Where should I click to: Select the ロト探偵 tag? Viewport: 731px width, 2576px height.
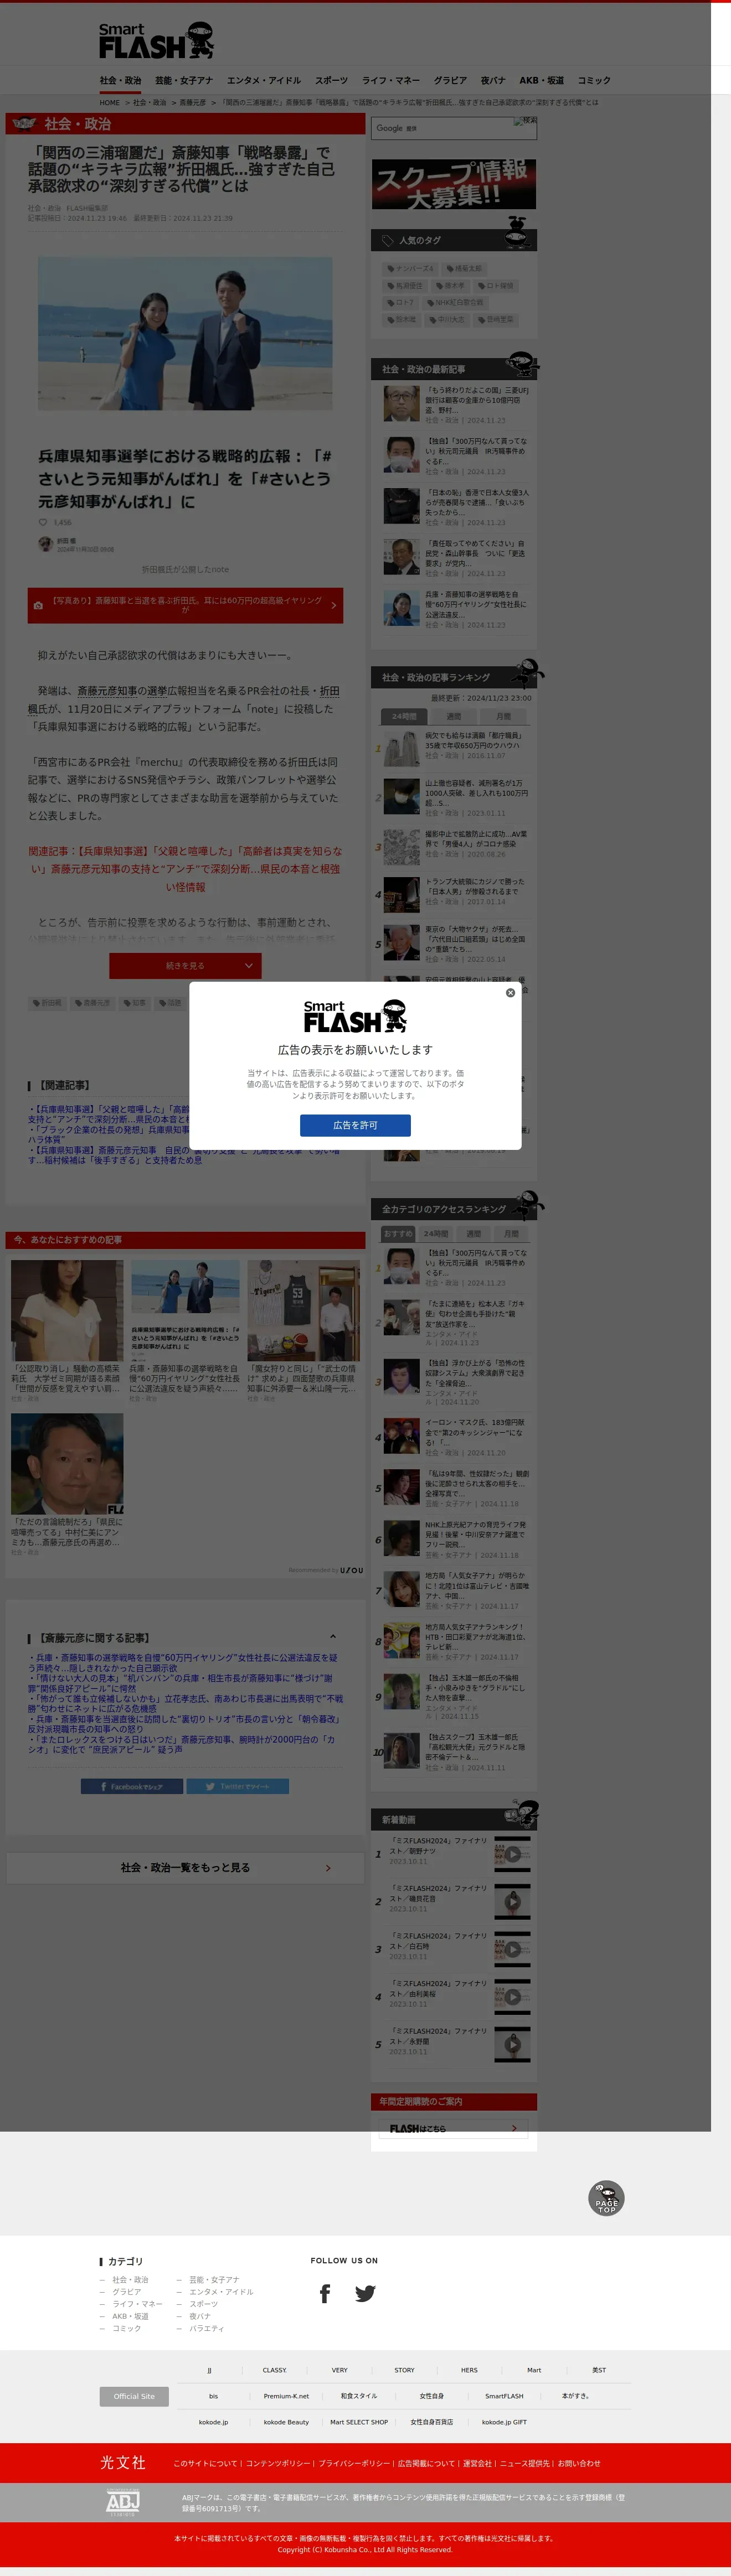point(496,285)
